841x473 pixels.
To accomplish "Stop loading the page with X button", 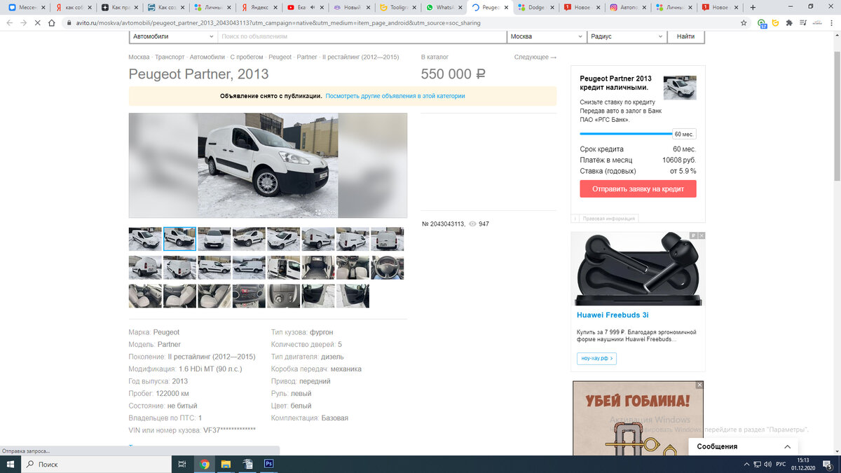I will (38, 22).
